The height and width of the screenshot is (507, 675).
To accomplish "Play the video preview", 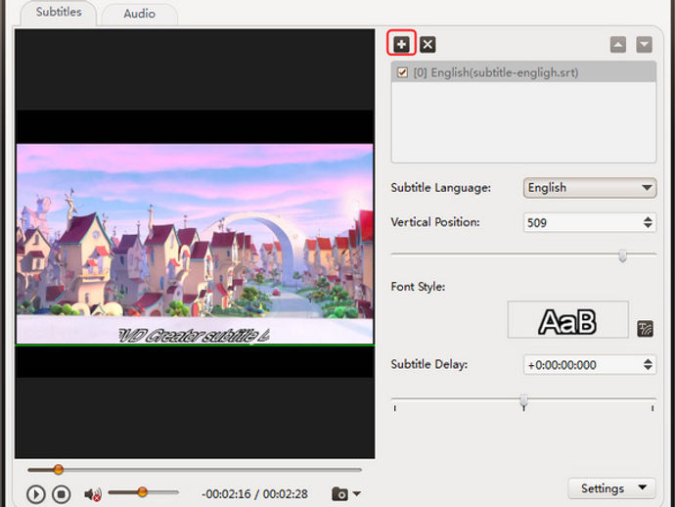I will tap(36, 494).
